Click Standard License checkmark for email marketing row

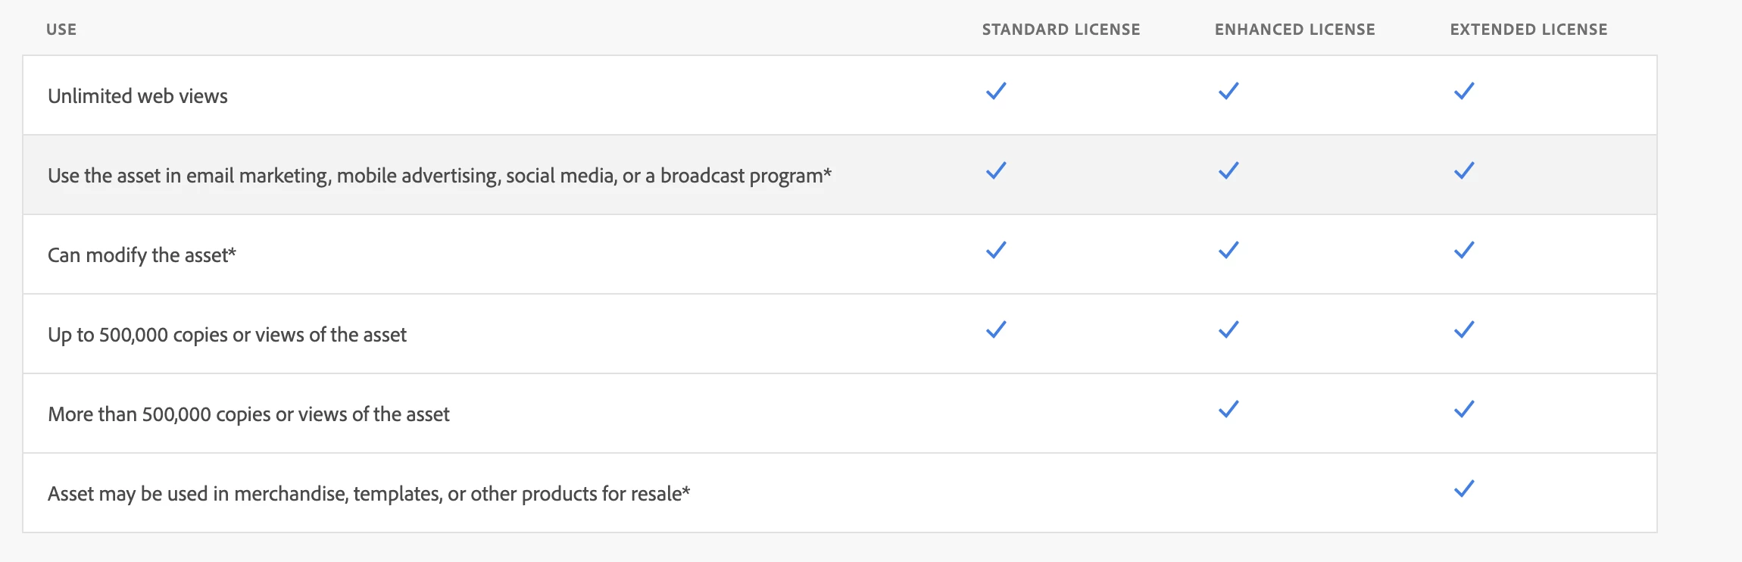(996, 170)
